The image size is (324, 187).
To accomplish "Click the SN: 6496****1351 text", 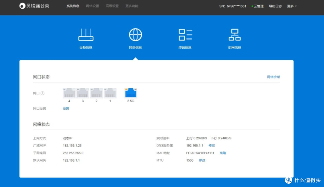I will click(233, 6).
